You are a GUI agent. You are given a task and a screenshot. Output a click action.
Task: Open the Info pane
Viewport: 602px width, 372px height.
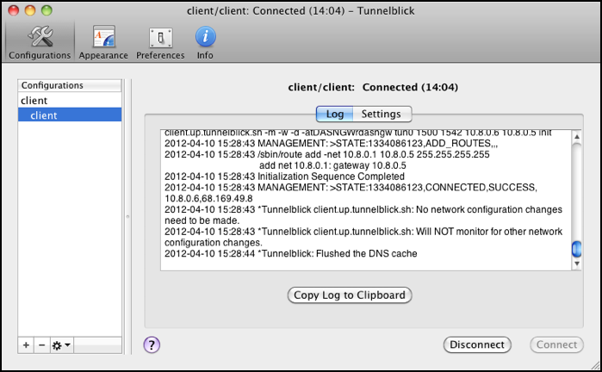[205, 42]
